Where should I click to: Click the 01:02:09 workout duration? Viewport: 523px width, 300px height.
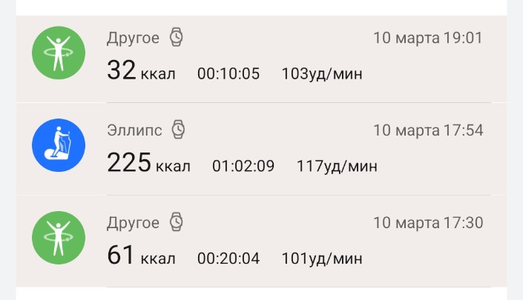[243, 166]
